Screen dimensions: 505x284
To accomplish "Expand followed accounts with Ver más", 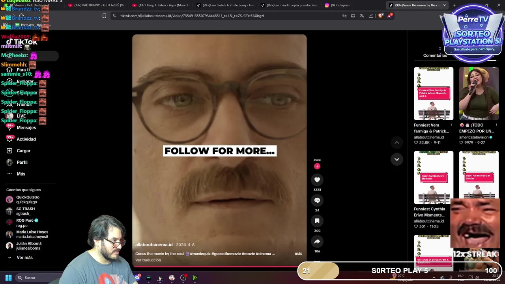I will [24, 258].
